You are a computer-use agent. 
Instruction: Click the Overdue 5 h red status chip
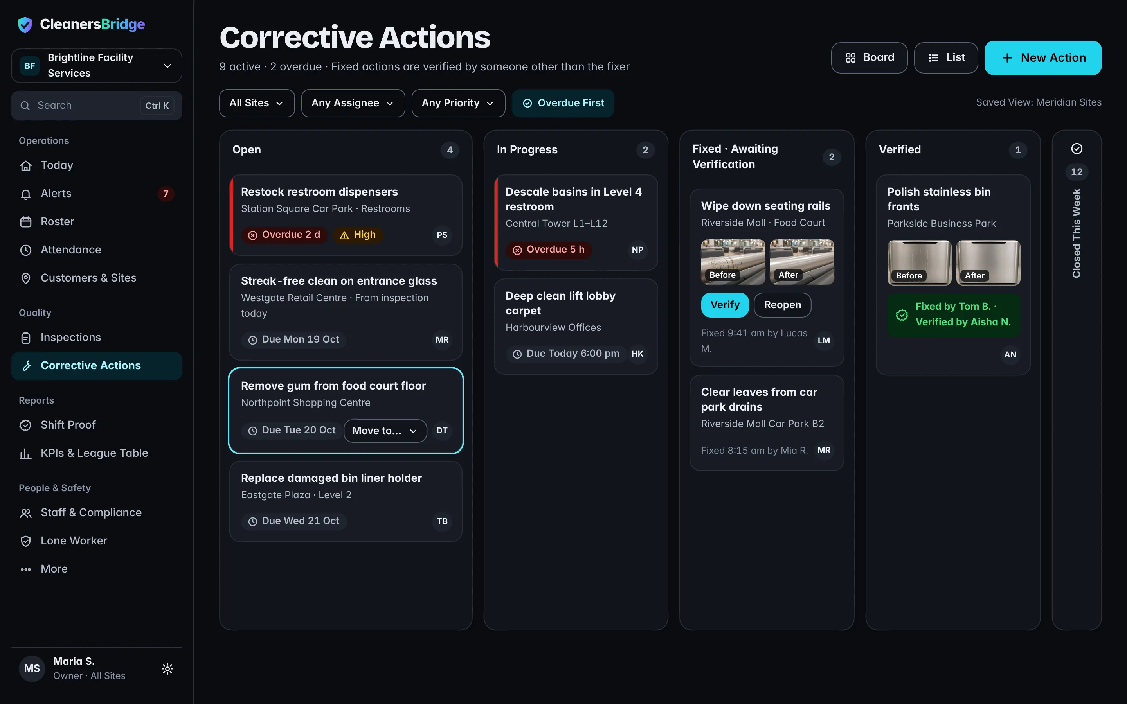(549, 250)
